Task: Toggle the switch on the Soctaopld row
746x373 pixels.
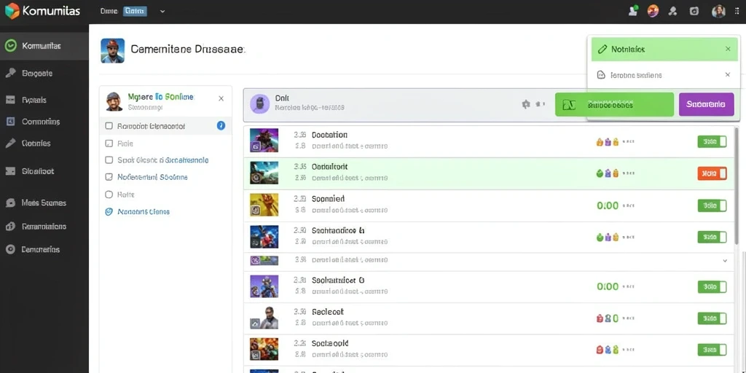Action: pyautogui.click(x=712, y=350)
